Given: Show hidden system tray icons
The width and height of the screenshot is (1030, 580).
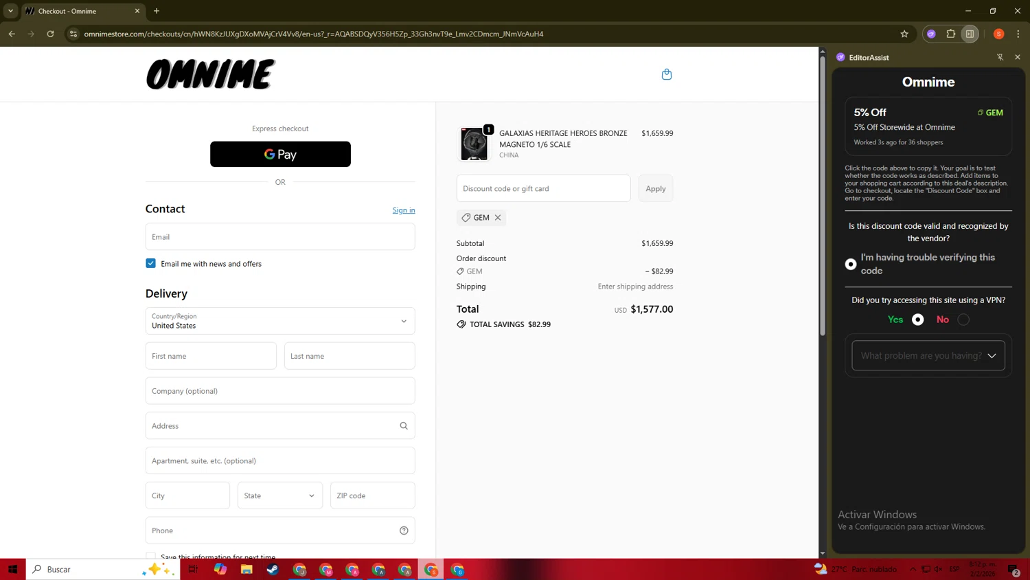Looking at the screenshot, I should click(x=913, y=569).
